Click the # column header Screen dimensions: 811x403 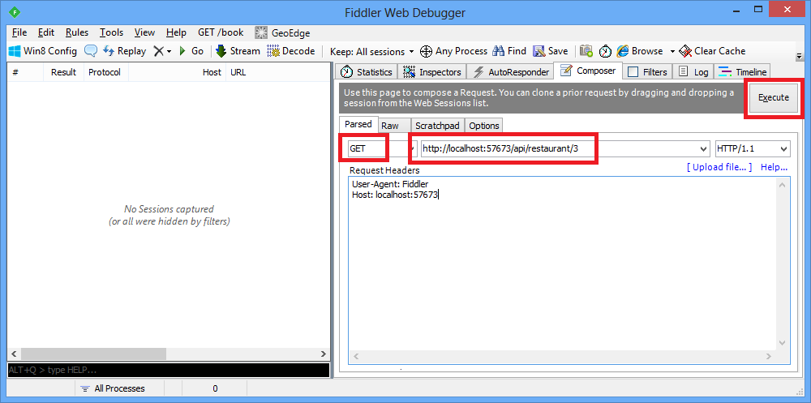point(25,72)
